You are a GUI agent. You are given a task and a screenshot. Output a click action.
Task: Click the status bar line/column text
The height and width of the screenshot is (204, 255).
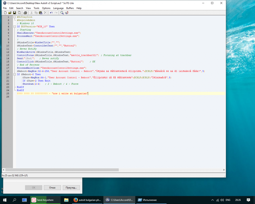pyautogui.click(x=15, y=175)
